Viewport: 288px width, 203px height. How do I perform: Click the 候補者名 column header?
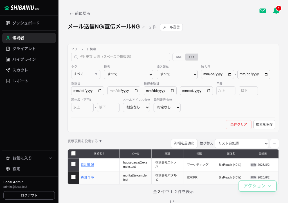(x=99, y=154)
